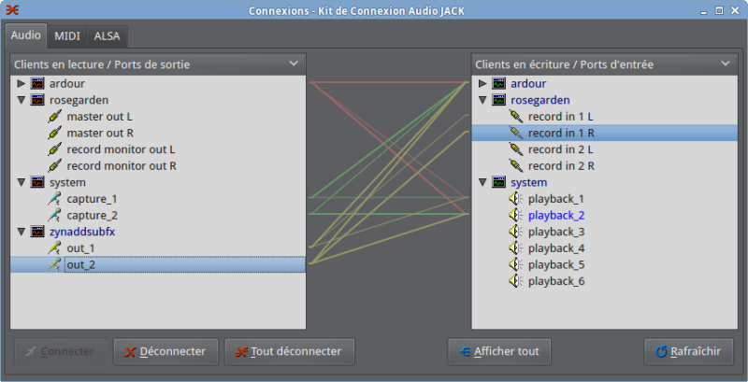Image resolution: width=748 pixels, height=382 pixels.
Task: Select the playback_2 port label
Action: click(x=556, y=216)
